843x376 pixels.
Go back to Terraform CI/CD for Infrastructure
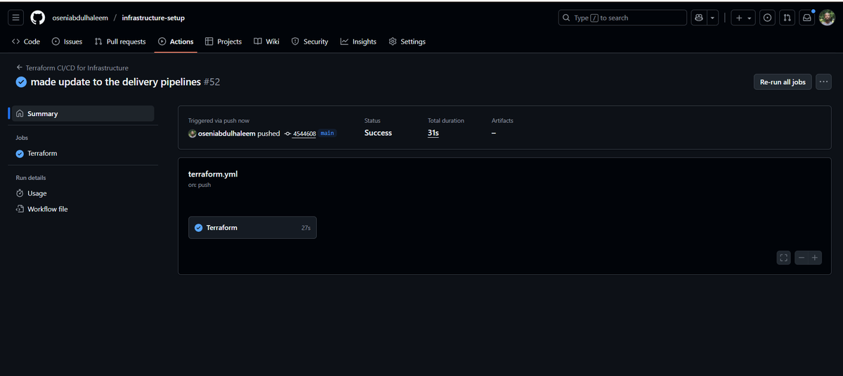pyautogui.click(x=72, y=68)
